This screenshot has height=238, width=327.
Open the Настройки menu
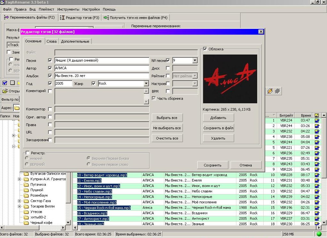tap(91, 9)
